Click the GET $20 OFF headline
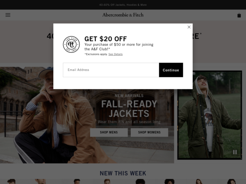This screenshot has height=184, width=246. click(106, 39)
